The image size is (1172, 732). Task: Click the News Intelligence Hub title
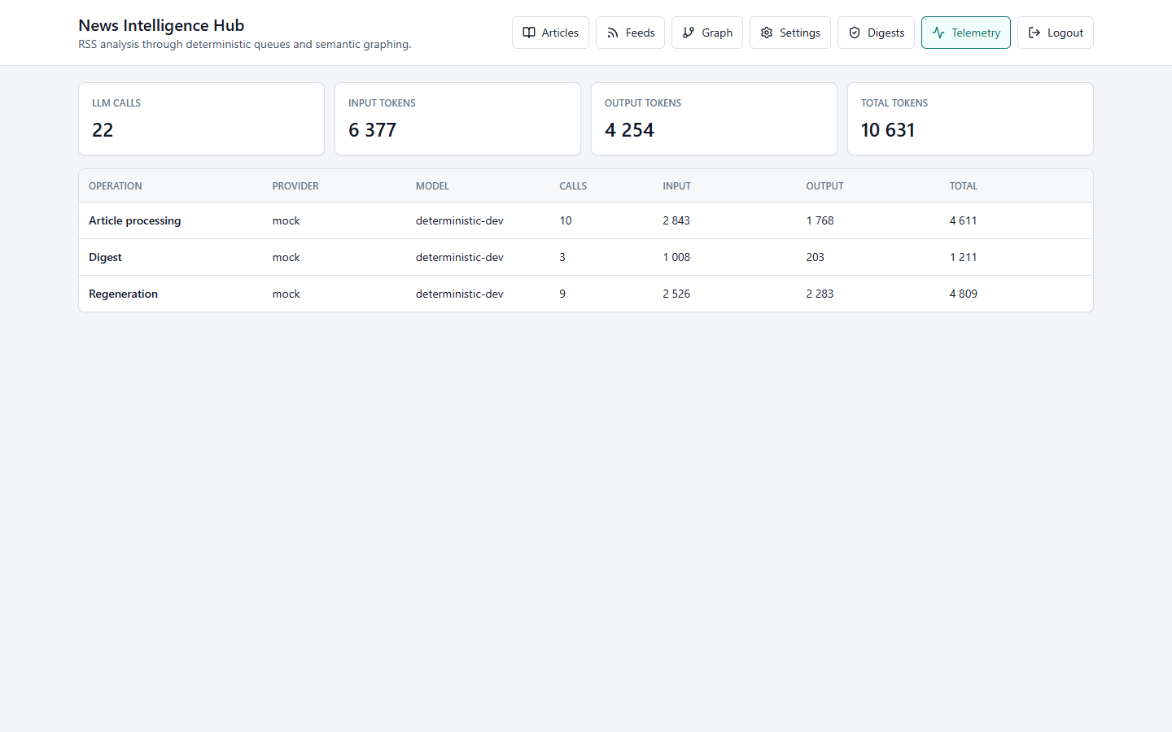click(x=161, y=25)
